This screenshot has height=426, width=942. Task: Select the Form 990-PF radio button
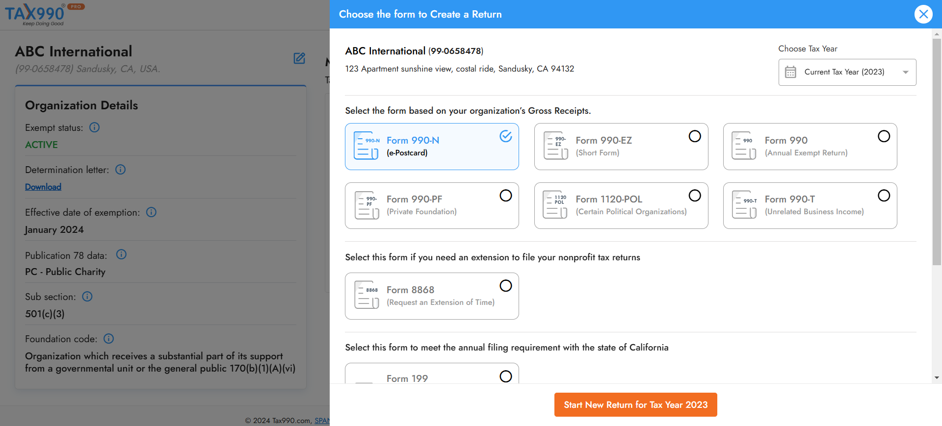506,196
